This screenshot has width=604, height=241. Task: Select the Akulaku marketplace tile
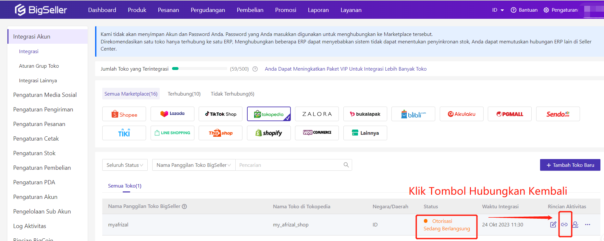tap(462, 114)
